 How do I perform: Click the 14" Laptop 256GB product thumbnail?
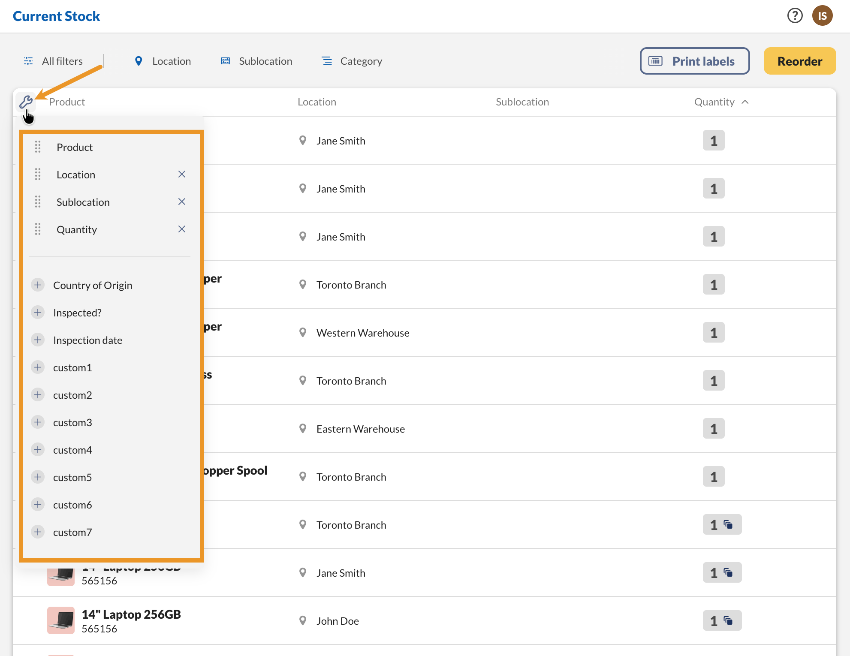click(60, 620)
